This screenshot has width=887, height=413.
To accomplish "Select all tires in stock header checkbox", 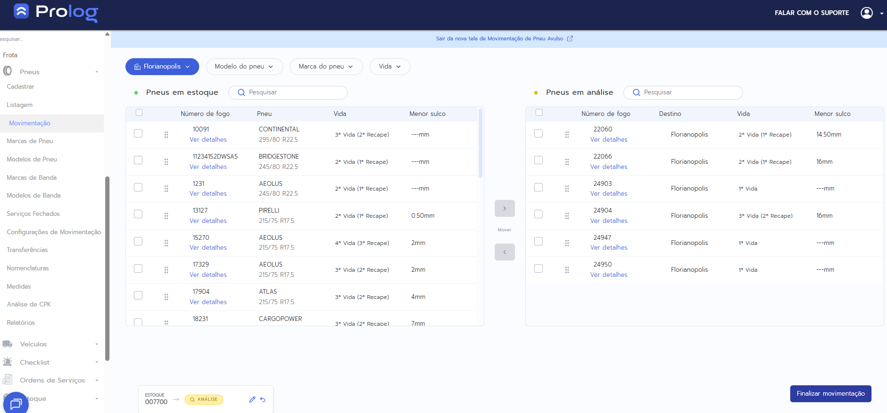I will pos(139,113).
